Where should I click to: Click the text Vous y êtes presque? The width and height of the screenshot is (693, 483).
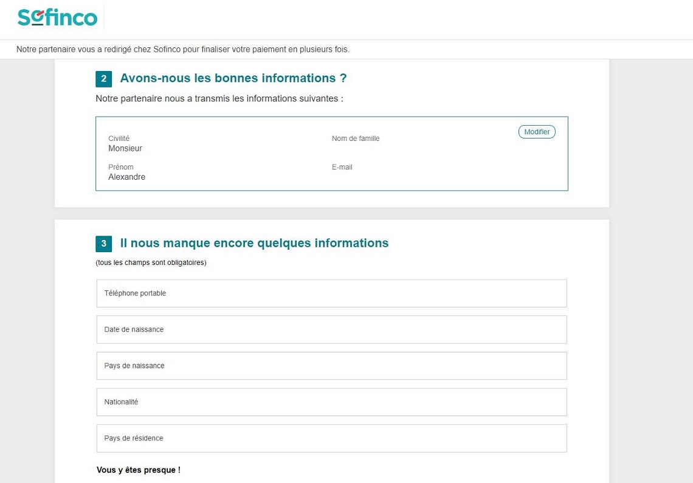pos(138,470)
